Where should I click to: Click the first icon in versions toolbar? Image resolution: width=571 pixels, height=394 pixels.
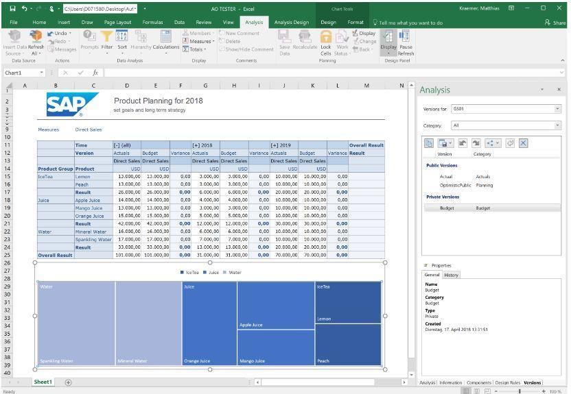tap(429, 143)
